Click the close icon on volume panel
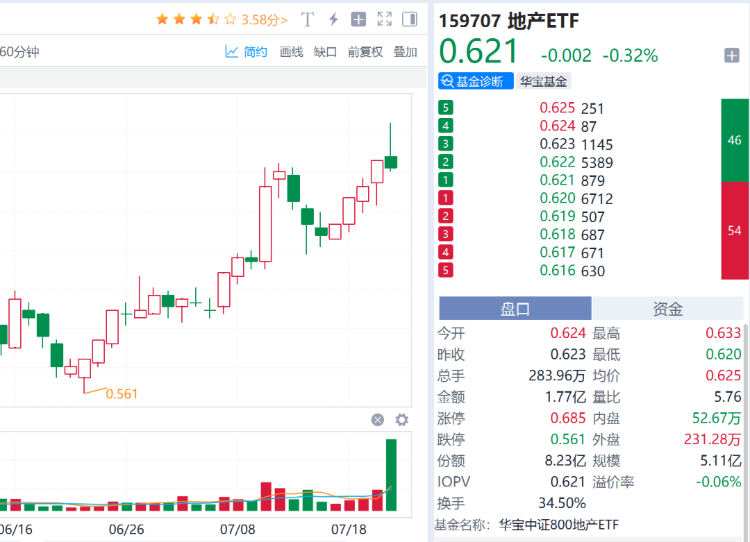 [377, 420]
